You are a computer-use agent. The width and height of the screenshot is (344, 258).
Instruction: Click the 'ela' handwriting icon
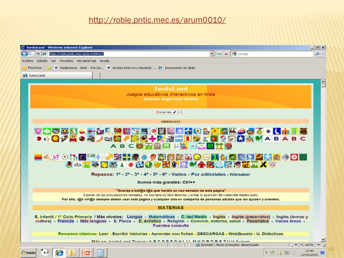pyautogui.click(x=78, y=165)
